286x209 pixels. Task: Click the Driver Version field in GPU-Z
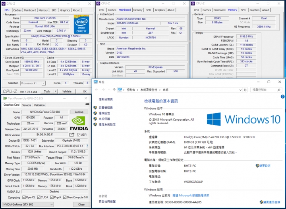tap(55, 175)
